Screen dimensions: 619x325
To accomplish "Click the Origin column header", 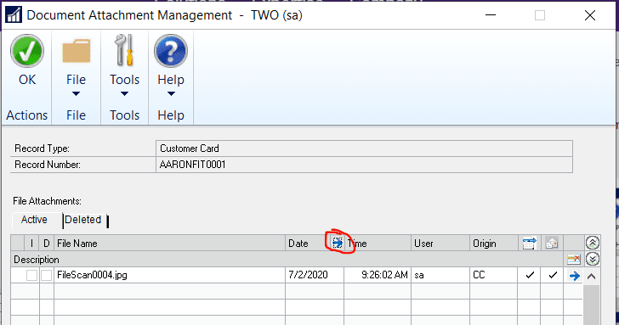I will pyautogui.click(x=494, y=244).
